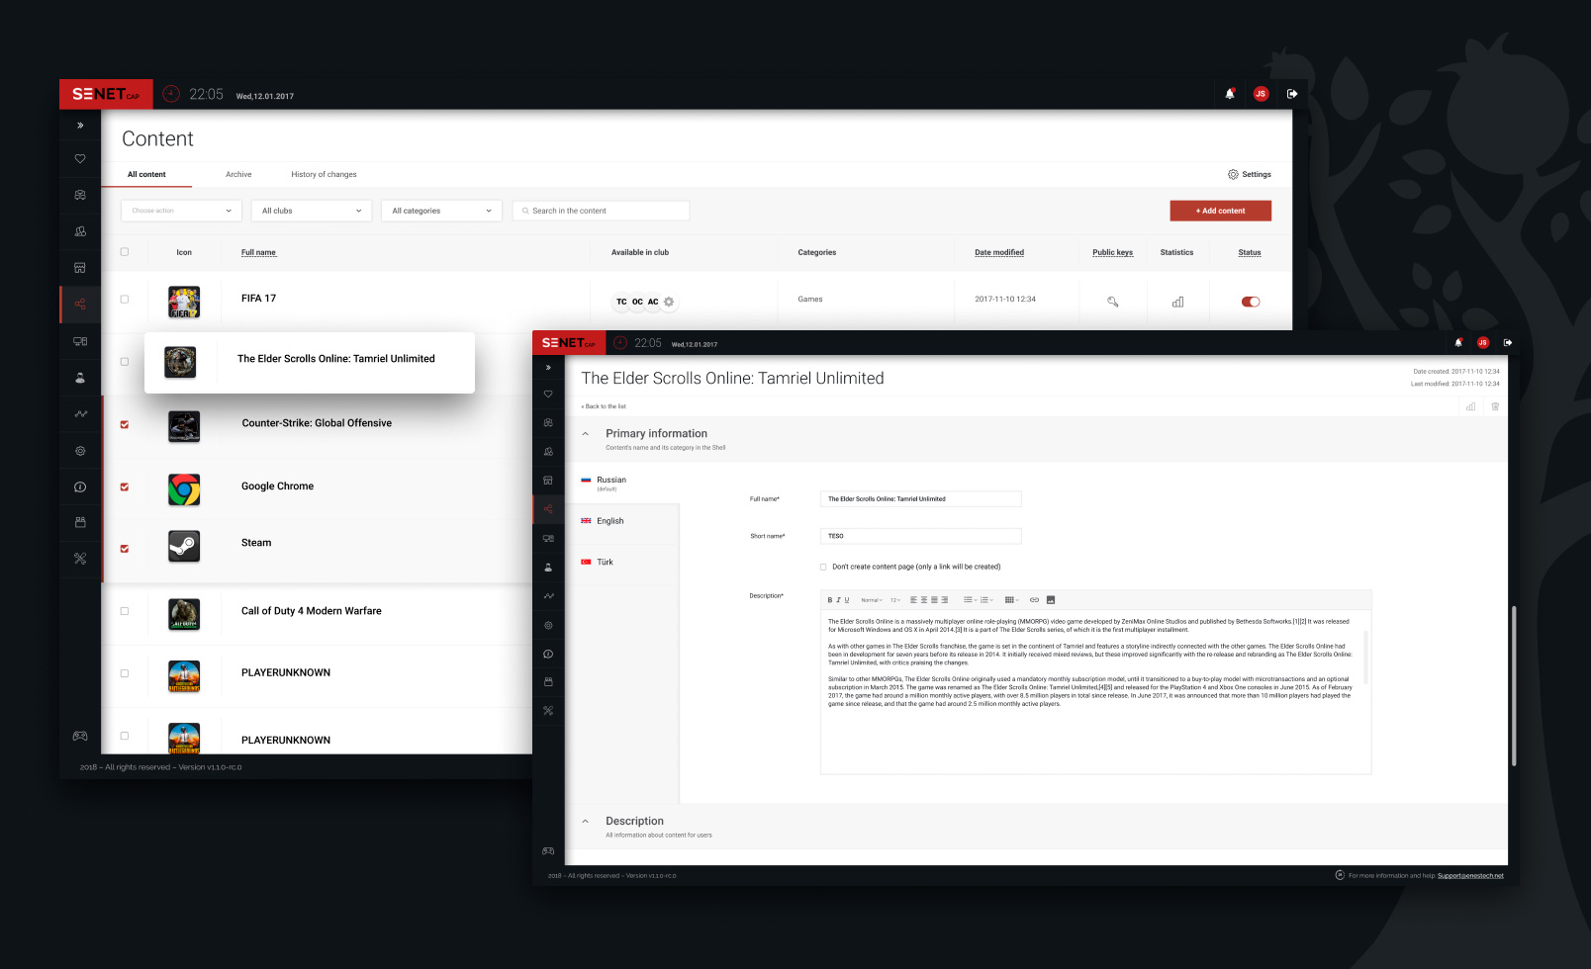Open the gear settings icon in Content window sidebar
Viewport: 1591px width, 969px height.
(x=80, y=451)
